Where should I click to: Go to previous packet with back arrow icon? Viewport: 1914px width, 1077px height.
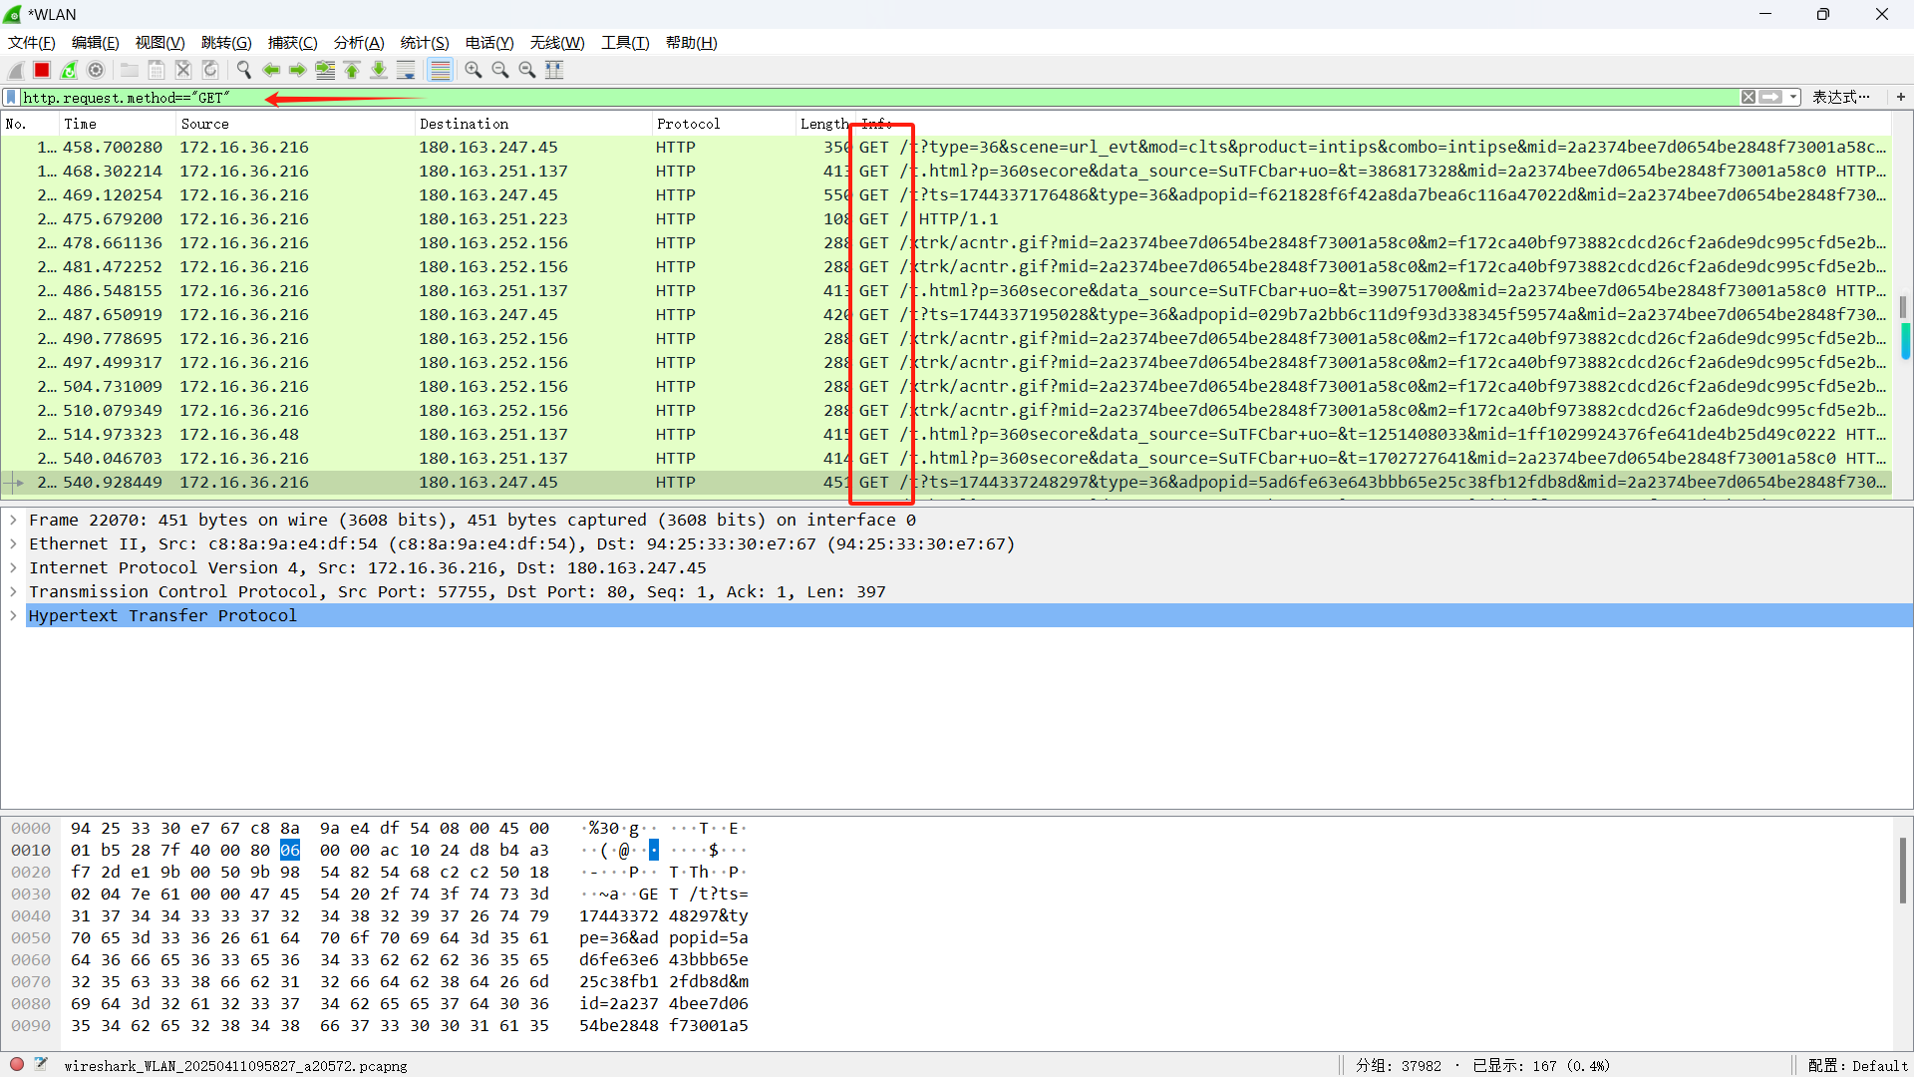pyautogui.click(x=271, y=70)
